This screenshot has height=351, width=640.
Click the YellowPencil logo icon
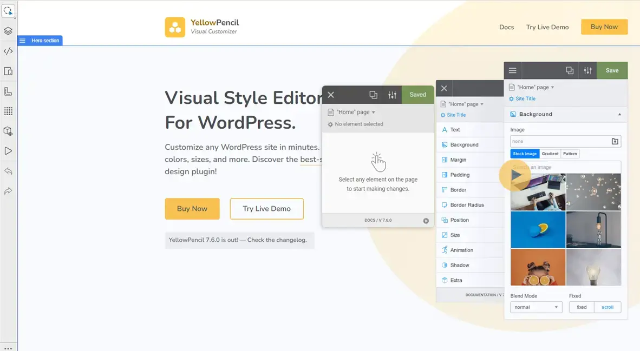(175, 27)
